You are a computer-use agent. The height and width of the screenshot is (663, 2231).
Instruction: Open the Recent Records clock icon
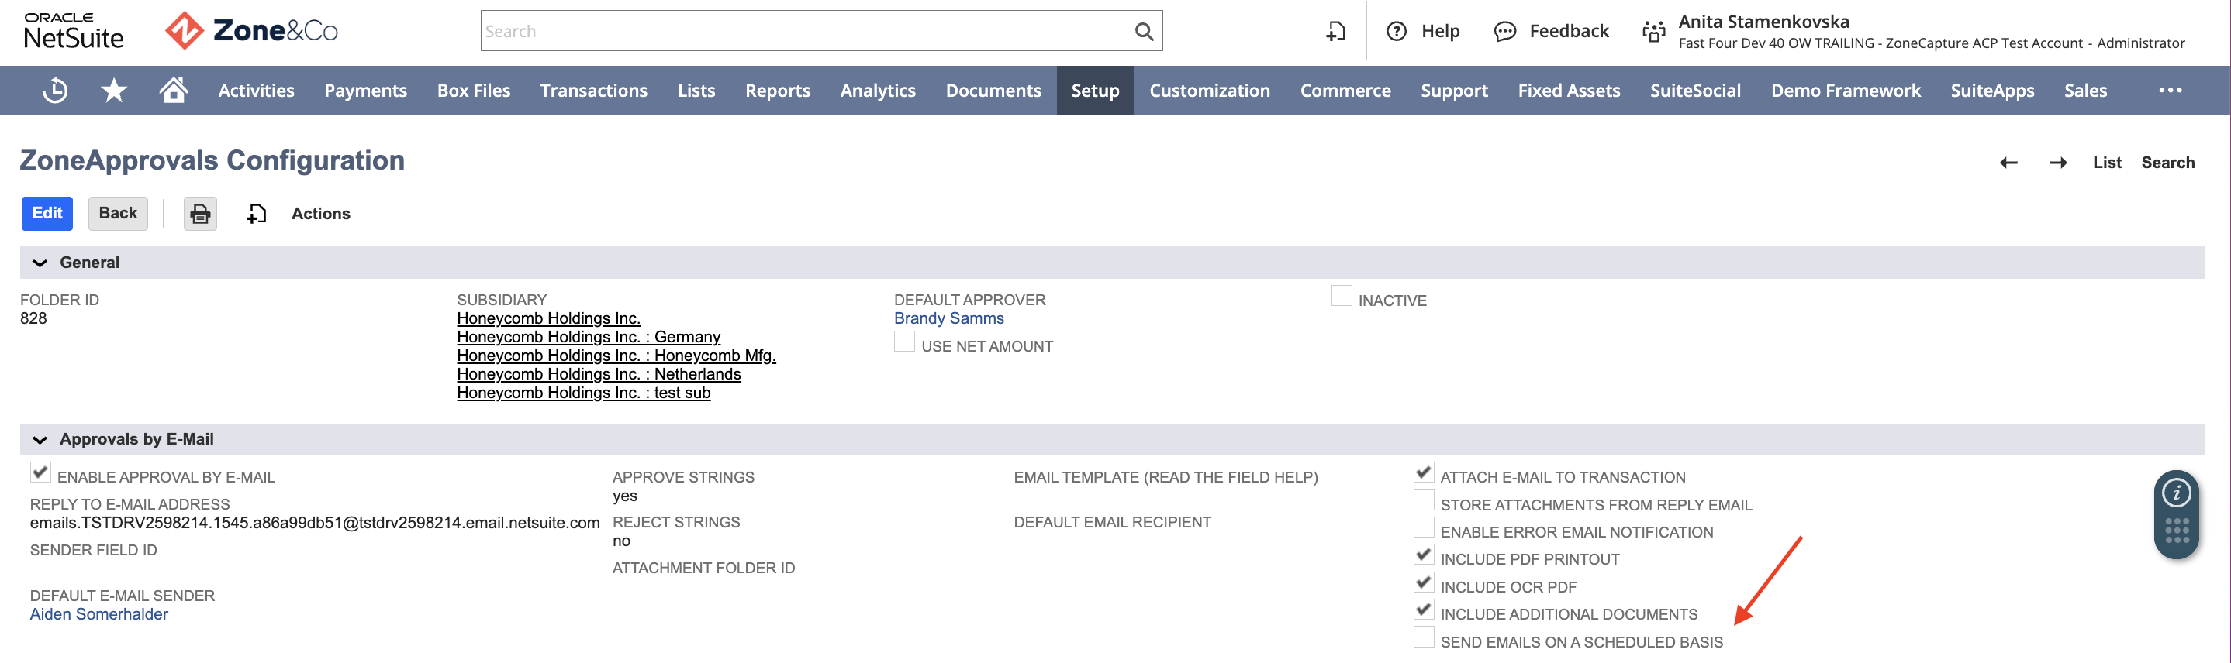55,90
